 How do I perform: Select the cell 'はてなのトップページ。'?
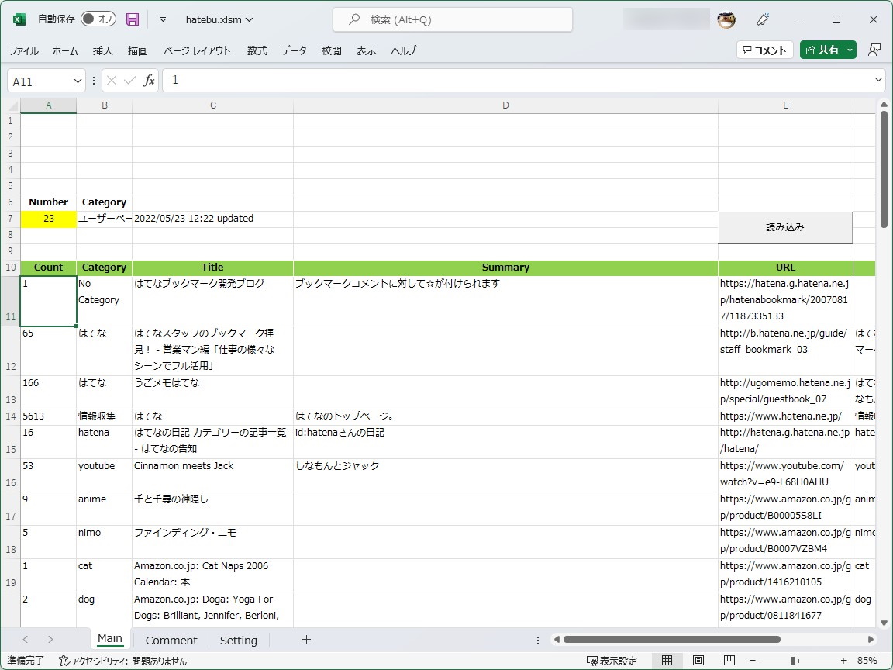(505, 416)
